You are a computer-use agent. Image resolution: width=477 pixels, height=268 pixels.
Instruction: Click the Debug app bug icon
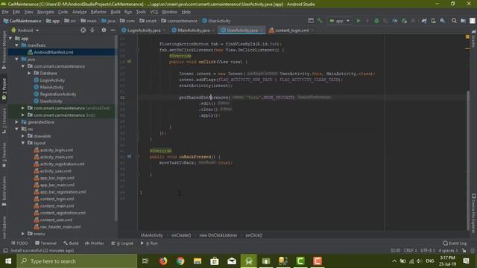coord(376,21)
